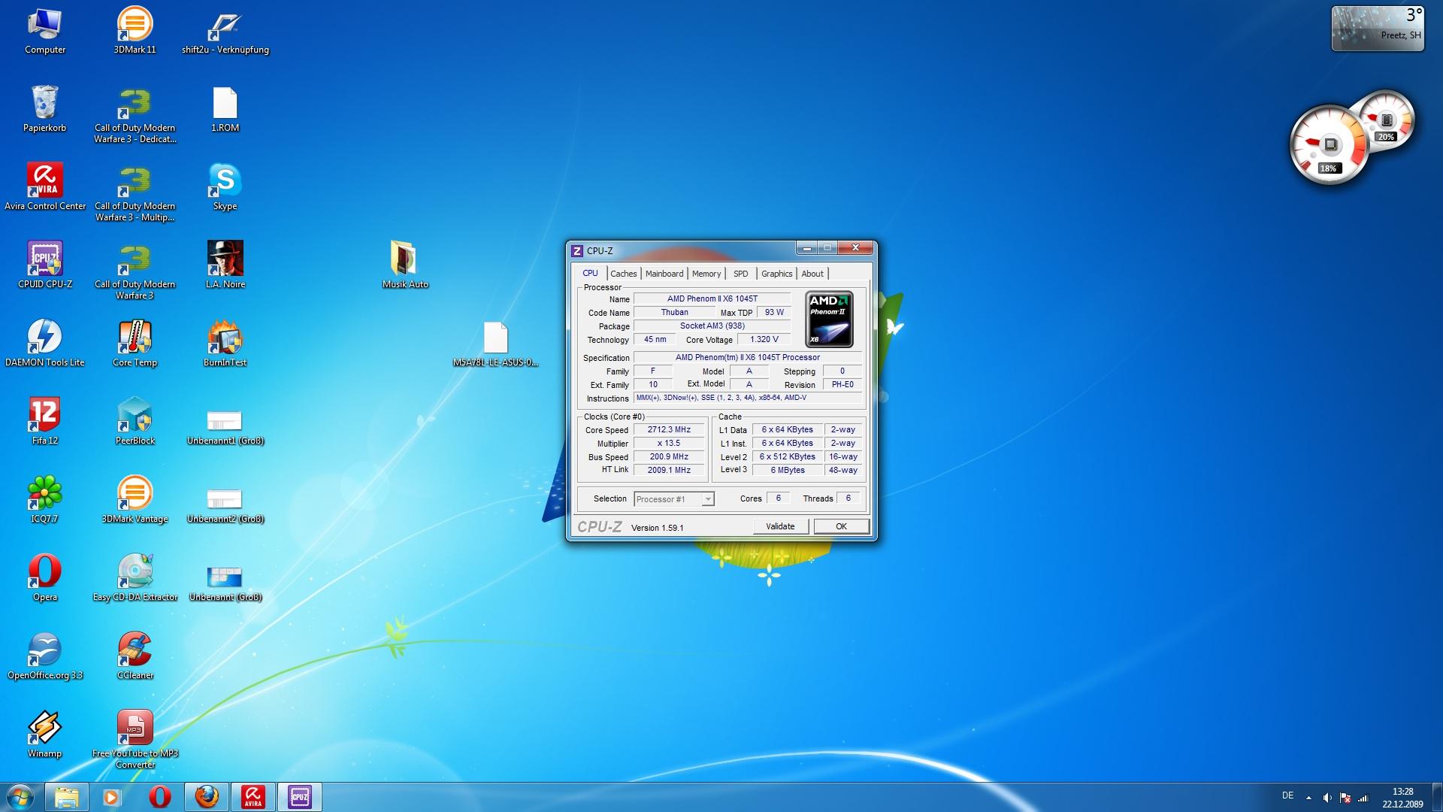Click the weather gadget showing Preetz, SH

pyautogui.click(x=1378, y=29)
